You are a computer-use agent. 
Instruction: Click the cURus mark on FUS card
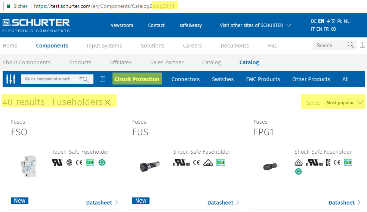tap(181, 162)
